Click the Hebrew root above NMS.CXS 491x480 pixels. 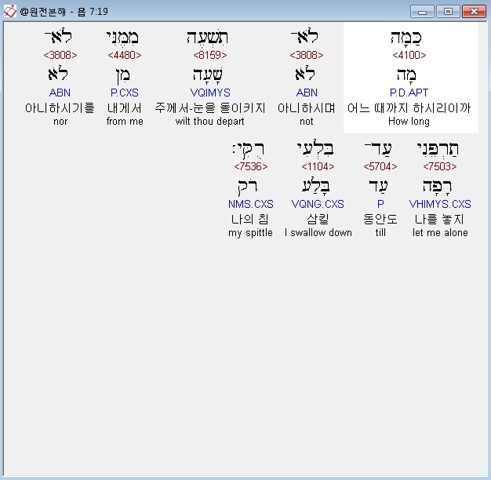point(248,187)
